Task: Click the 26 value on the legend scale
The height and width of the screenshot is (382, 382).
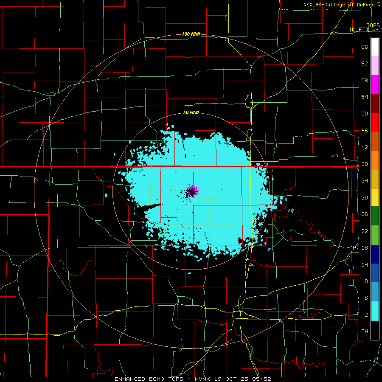Action: 365,214
